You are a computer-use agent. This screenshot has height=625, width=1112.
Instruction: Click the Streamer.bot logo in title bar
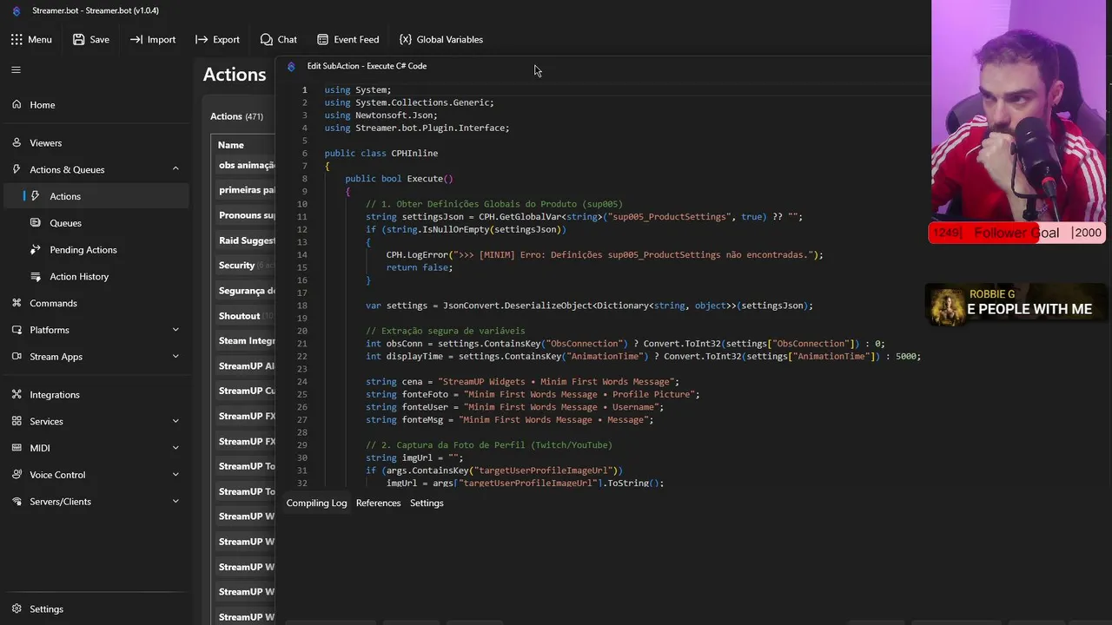(x=17, y=10)
